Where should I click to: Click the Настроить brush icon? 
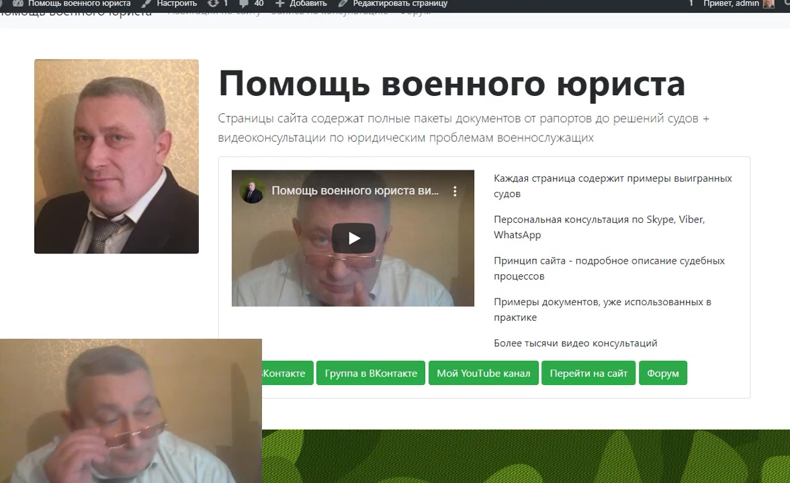(x=146, y=3)
